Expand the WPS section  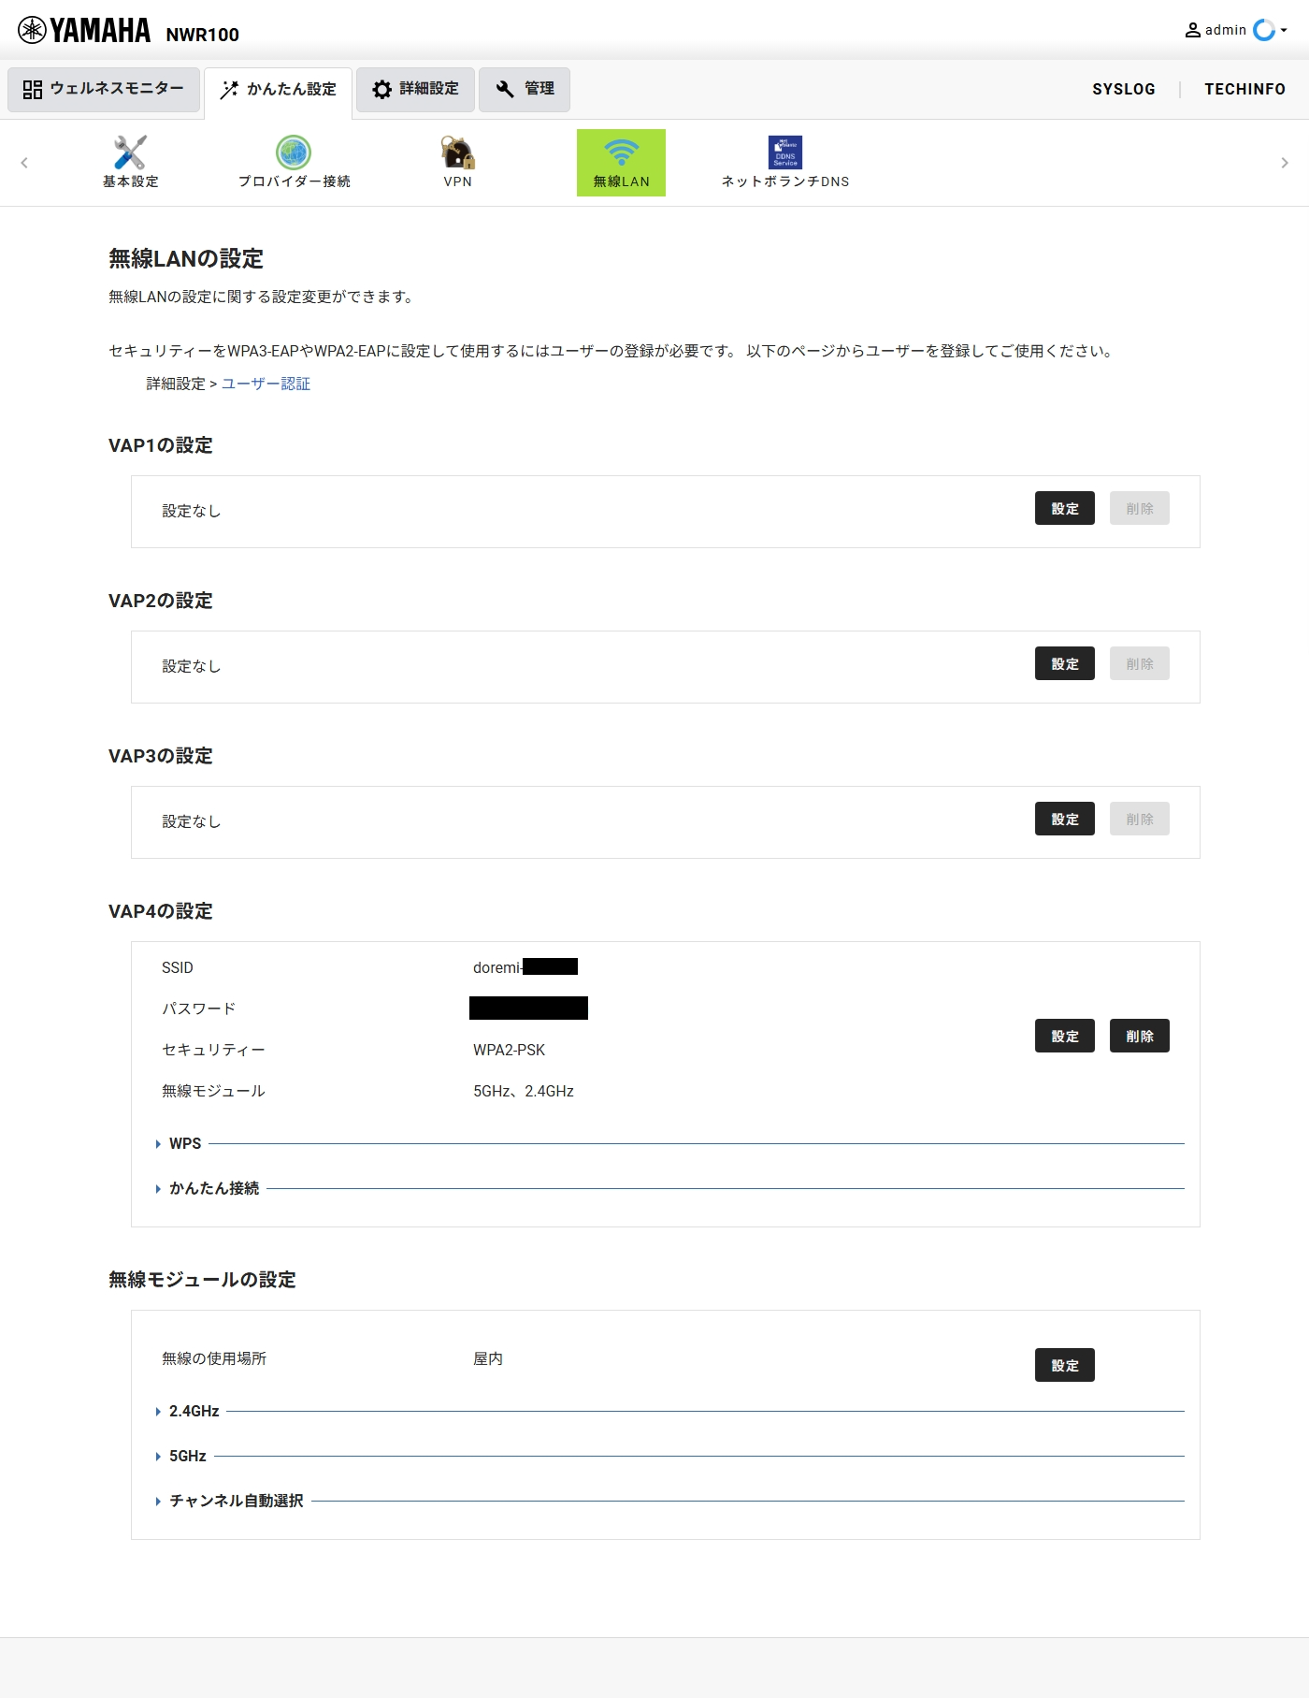[185, 1143]
